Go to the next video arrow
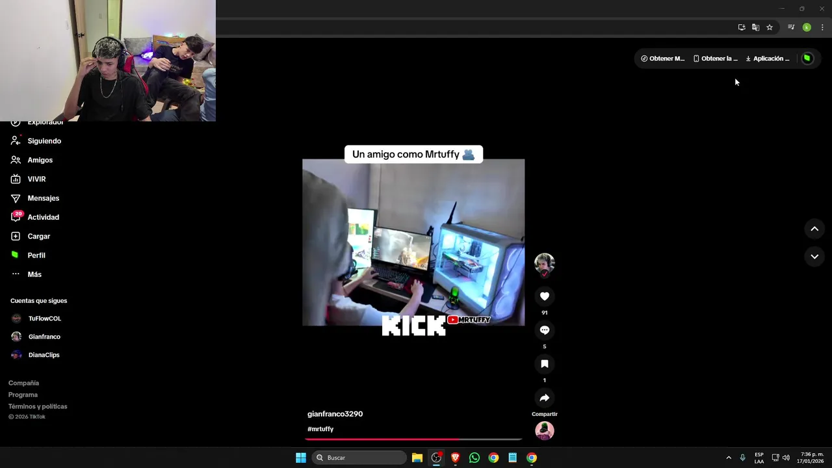 (x=814, y=257)
